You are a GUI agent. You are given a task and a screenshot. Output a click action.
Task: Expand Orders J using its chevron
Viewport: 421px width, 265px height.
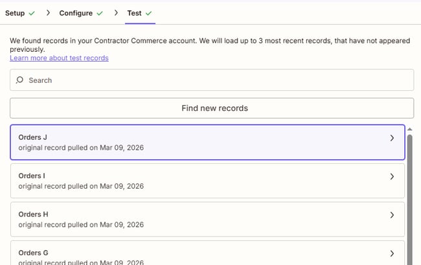(392, 138)
